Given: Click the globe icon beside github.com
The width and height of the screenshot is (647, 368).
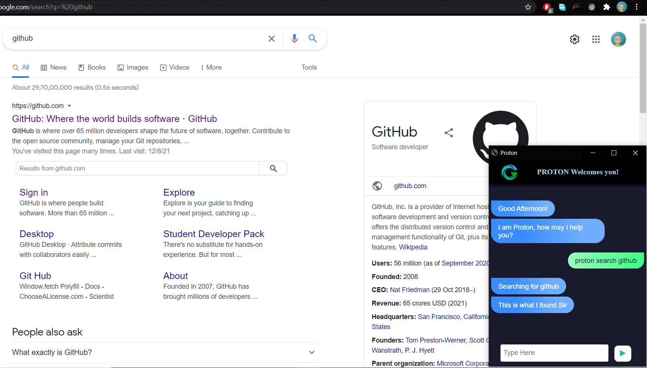Looking at the screenshot, I should pos(377,186).
